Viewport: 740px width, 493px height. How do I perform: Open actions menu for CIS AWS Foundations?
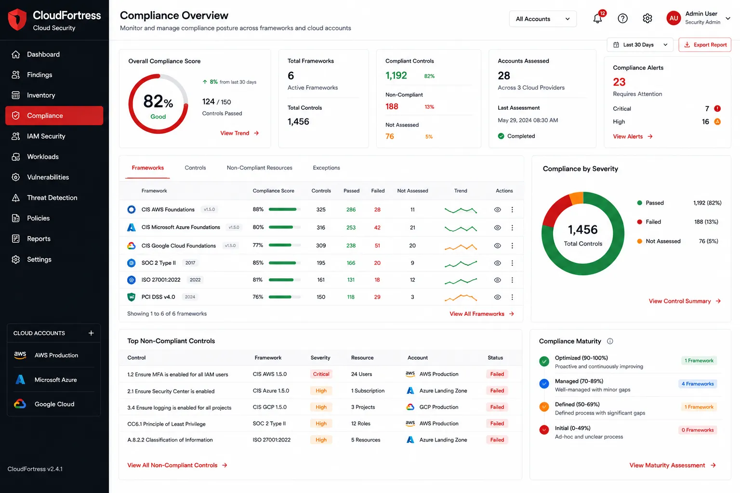[512, 210]
